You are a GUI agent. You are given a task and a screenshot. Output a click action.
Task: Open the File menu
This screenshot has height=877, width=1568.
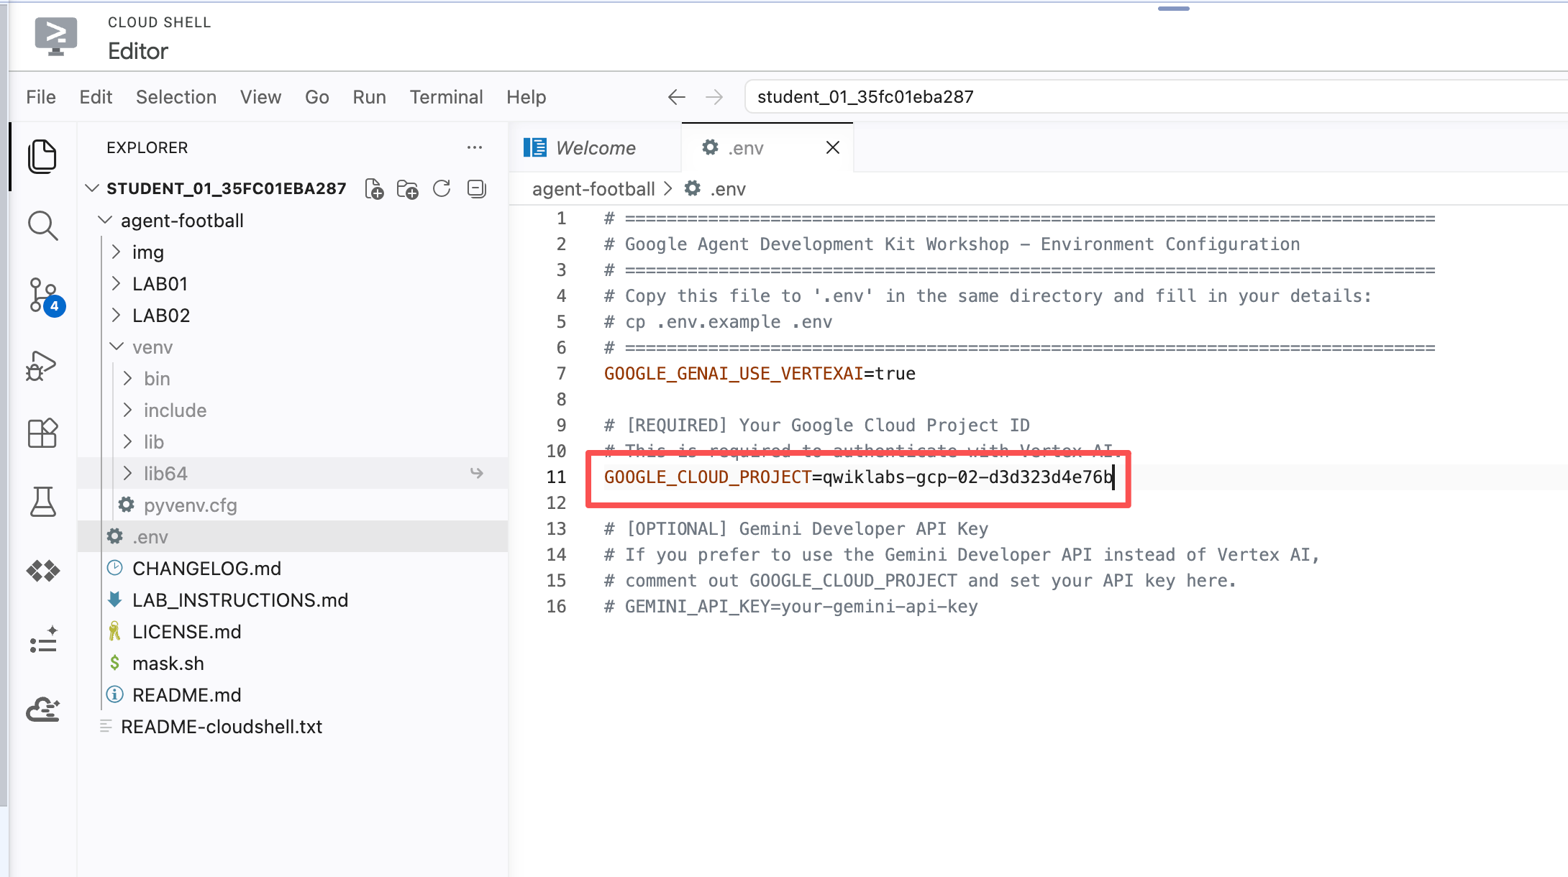(41, 97)
